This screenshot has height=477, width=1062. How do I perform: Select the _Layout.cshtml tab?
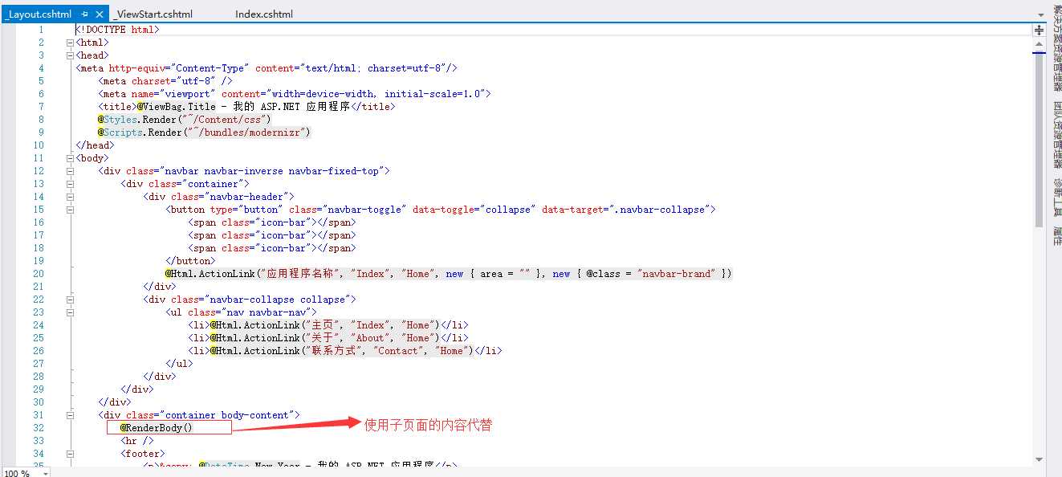click(x=38, y=14)
